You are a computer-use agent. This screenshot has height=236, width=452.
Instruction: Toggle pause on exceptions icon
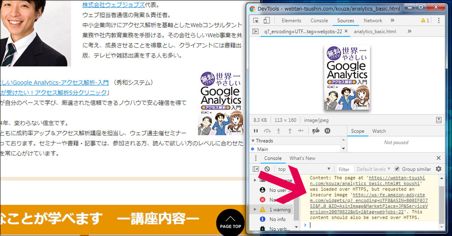pyautogui.click(x=328, y=131)
